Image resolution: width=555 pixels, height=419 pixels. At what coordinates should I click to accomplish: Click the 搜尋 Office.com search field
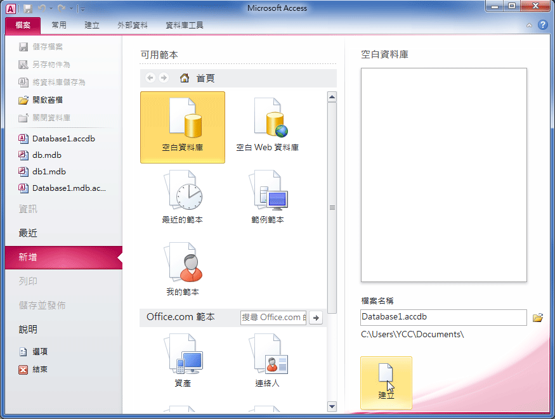(x=273, y=318)
